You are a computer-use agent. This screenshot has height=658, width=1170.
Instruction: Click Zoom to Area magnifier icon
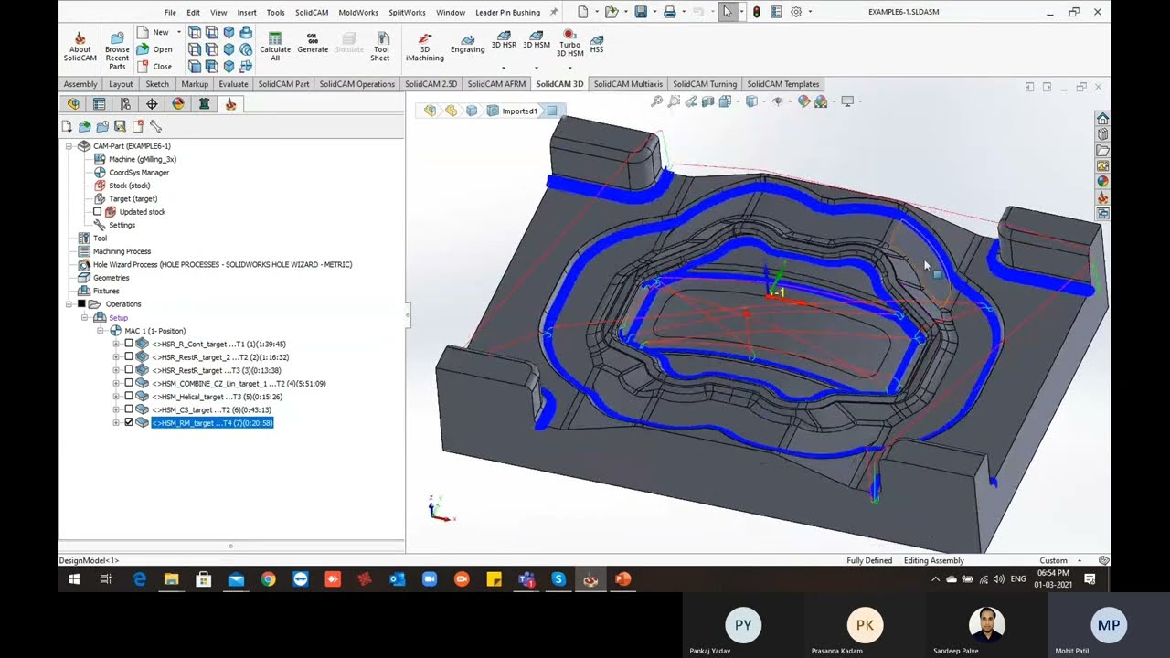coord(674,101)
